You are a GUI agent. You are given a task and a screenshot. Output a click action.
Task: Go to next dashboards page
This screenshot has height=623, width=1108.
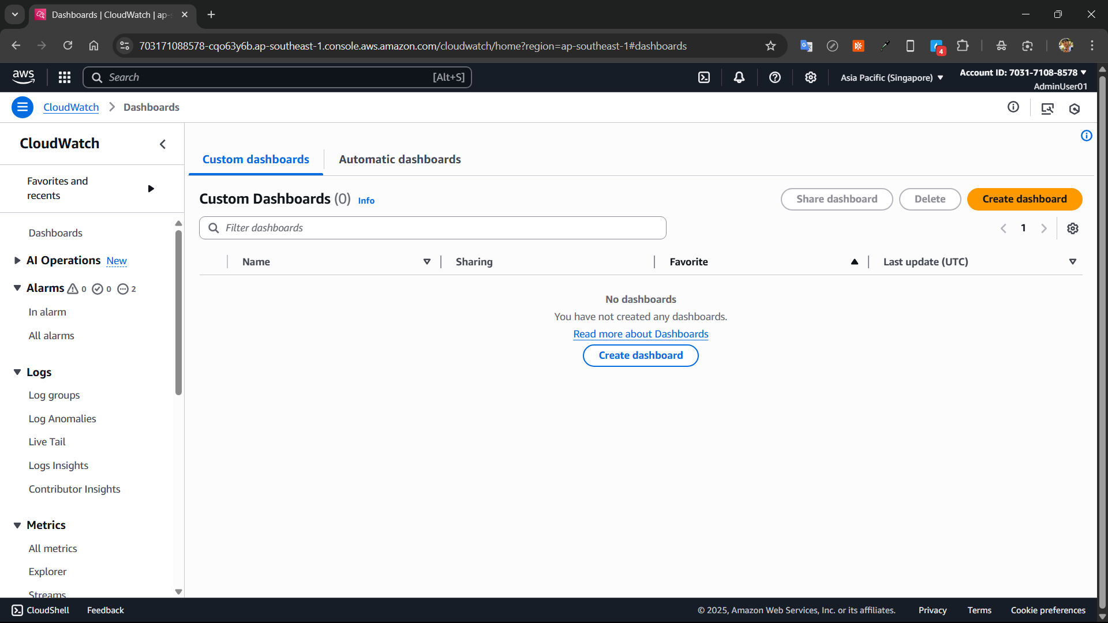(x=1044, y=228)
